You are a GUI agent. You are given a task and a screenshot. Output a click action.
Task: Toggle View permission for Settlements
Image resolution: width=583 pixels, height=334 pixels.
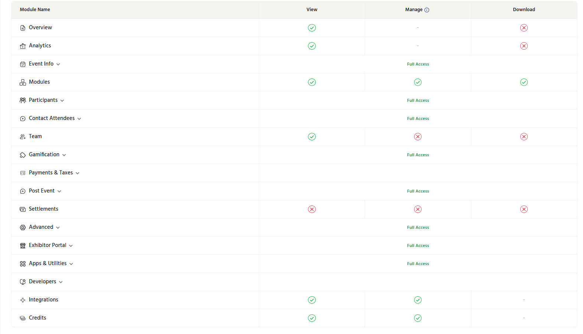[x=312, y=209]
